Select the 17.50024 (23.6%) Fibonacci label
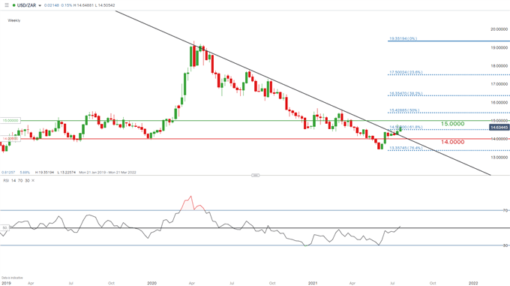This screenshot has height=286, width=510. (x=406, y=72)
